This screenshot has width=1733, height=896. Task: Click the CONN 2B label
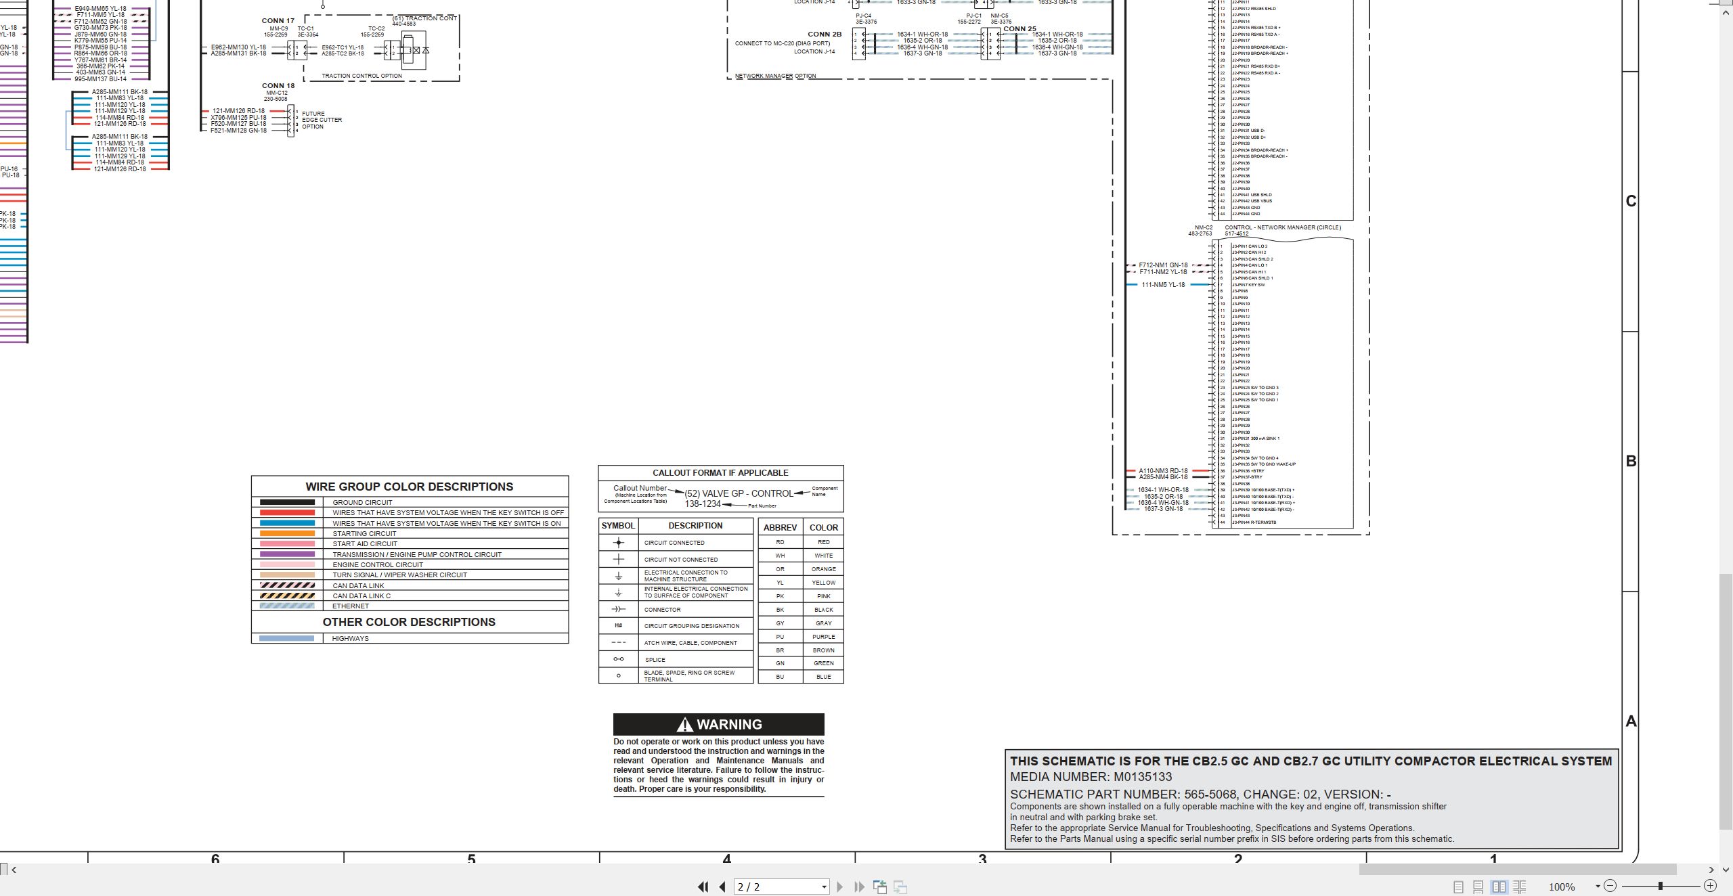(825, 35)
